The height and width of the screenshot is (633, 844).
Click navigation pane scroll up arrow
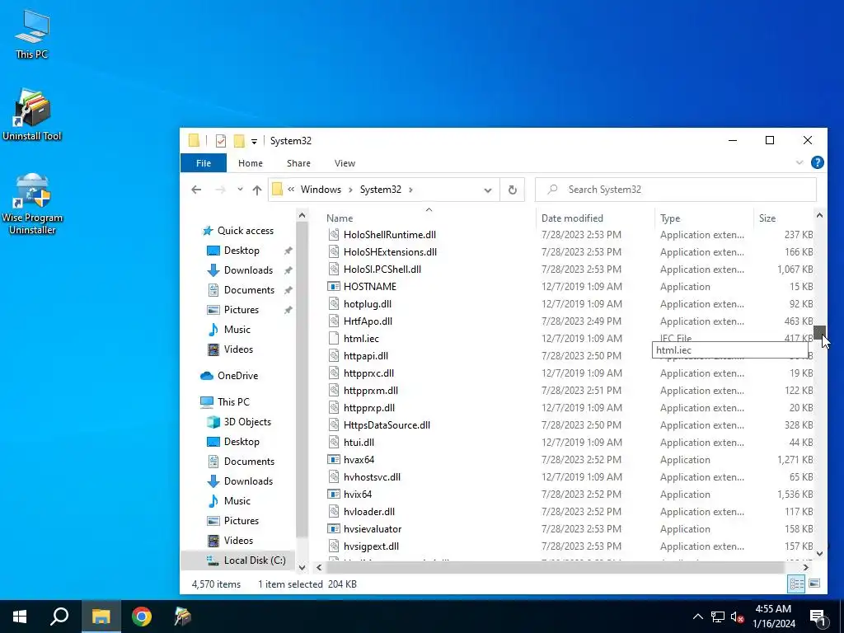coord(302,215)
